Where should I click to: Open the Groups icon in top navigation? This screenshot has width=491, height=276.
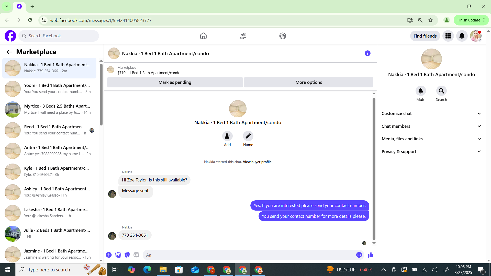[283, 36]
